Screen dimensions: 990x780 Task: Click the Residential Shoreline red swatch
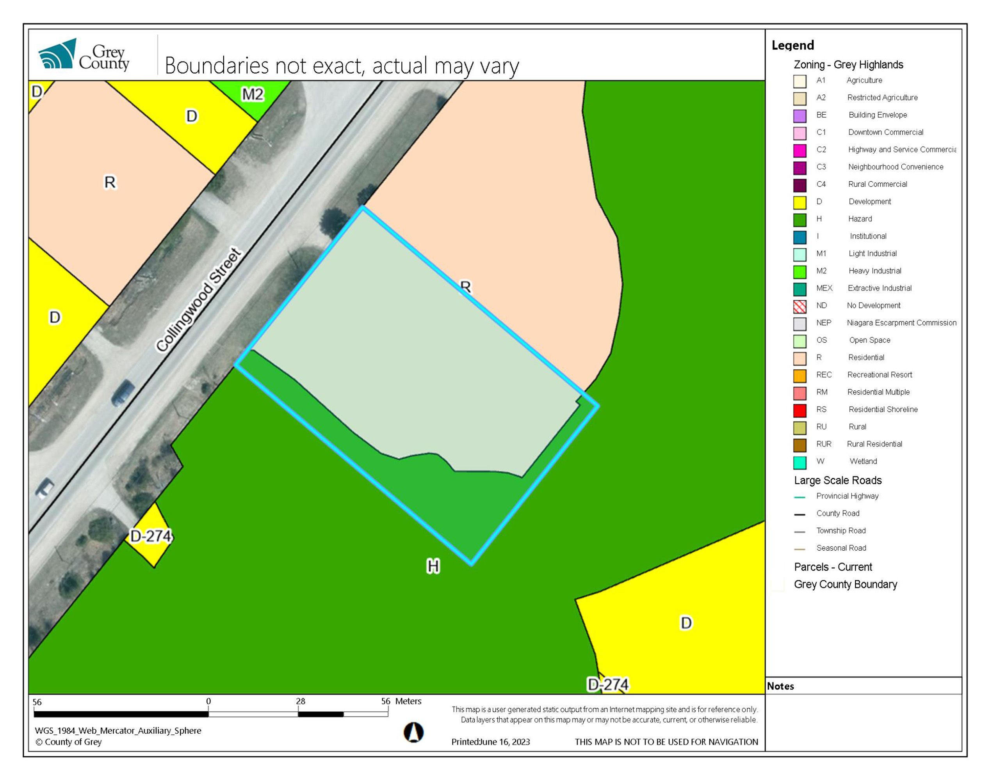[x=799, y=410]
